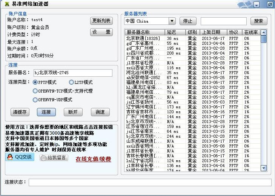Click account name value test4
The width and height of the screenshot is (275, 196).
(37, 20)
